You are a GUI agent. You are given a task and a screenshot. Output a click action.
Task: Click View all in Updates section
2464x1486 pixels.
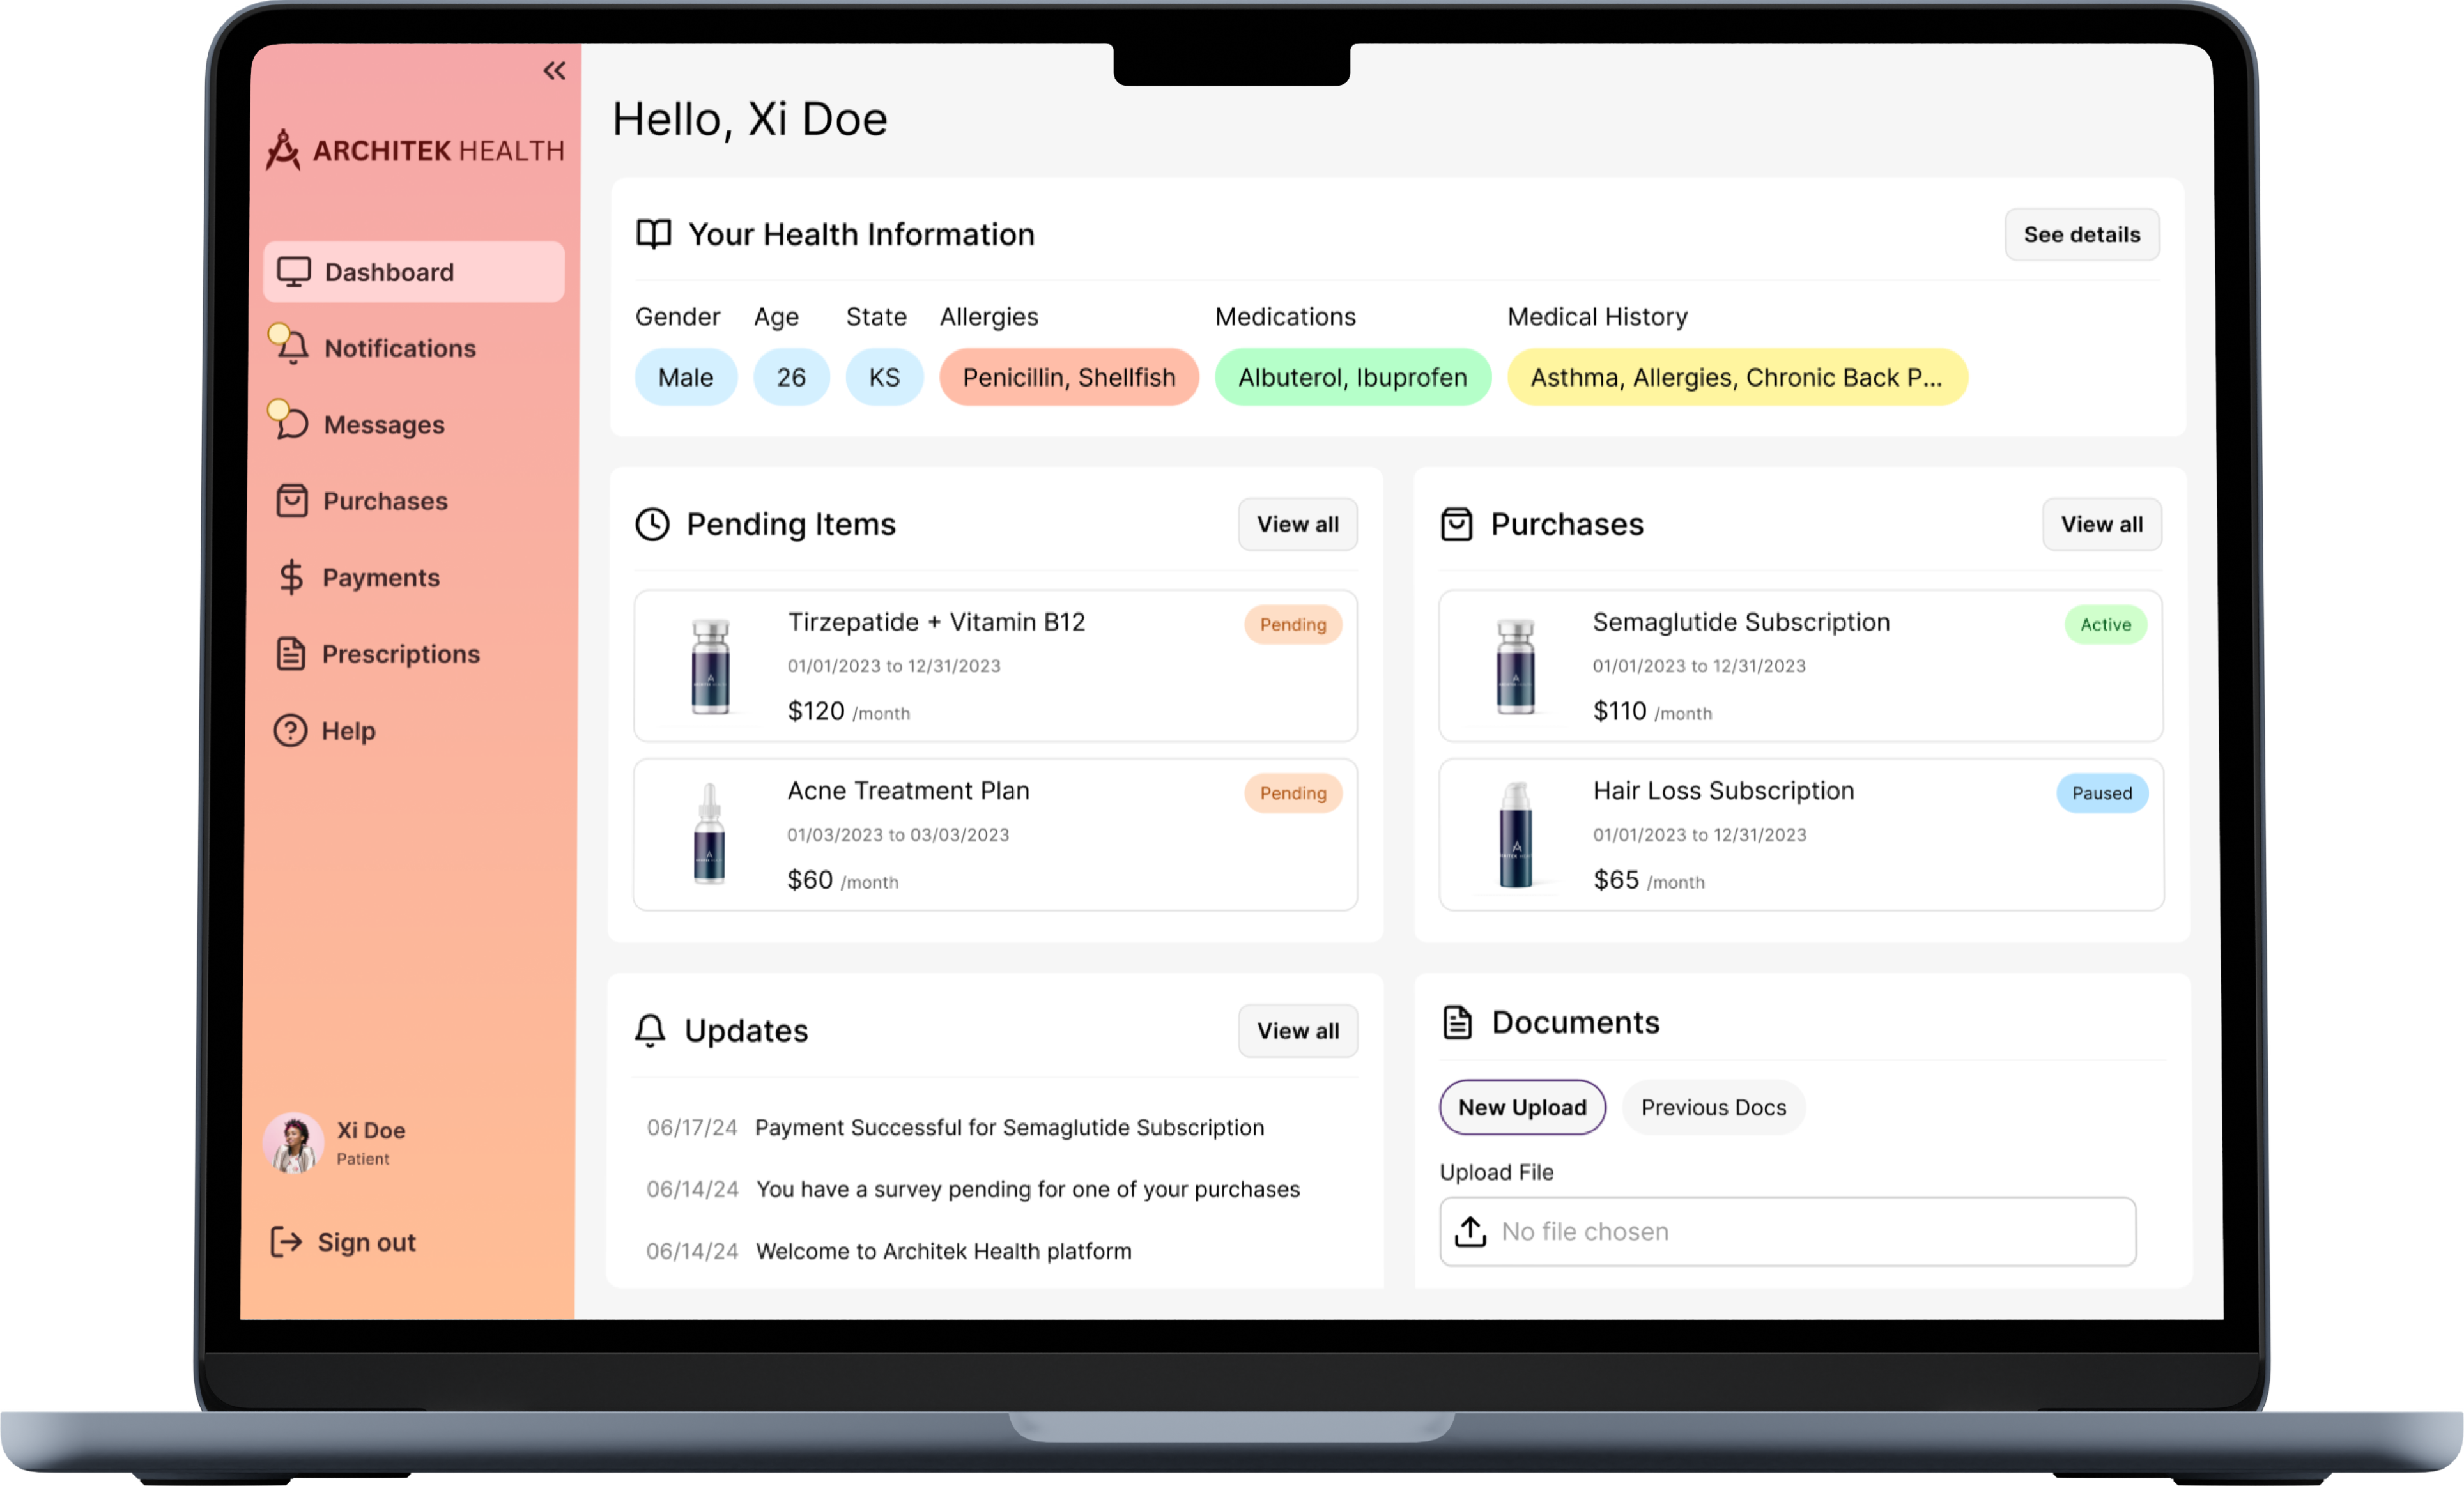1297,1031
